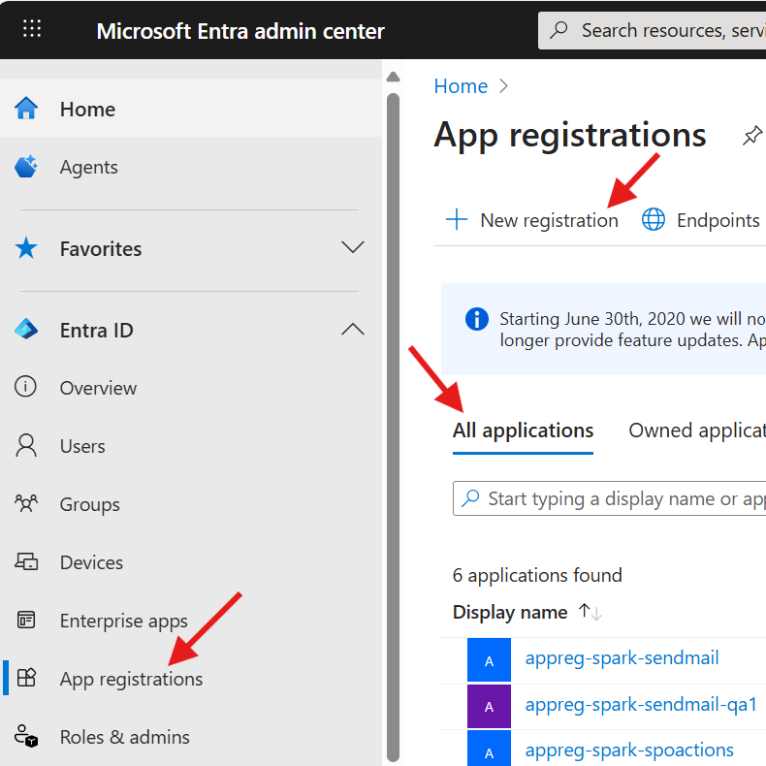
Task: Click New registration button
Action: (531, 220)
